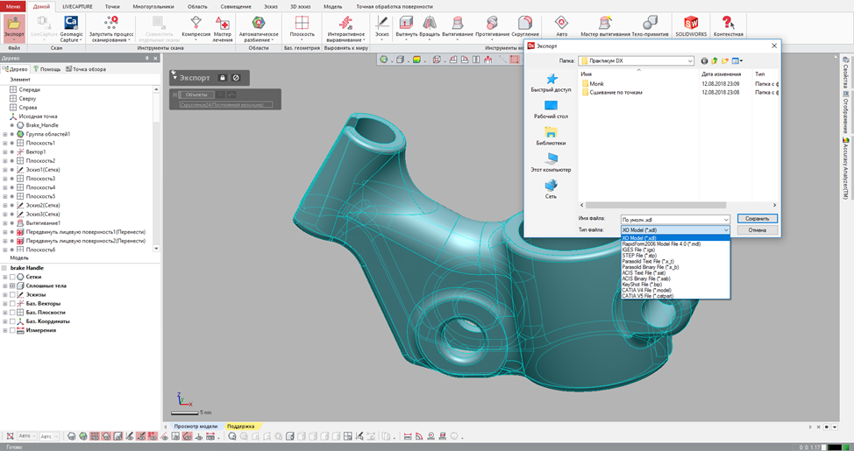Click the Экспорт ribbon icon
The width and height of the screenshot is (854, 451).
click(14, 28)
